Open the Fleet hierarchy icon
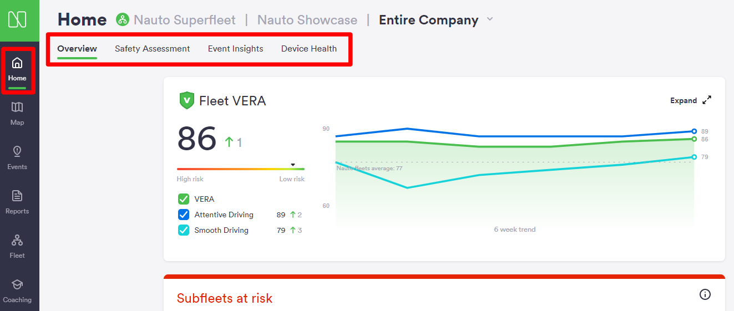Image resolution: width=734 pixels, height=311 pixels. (17, 240)
